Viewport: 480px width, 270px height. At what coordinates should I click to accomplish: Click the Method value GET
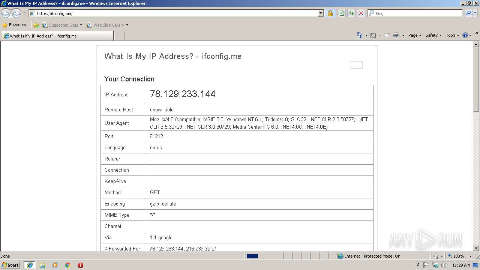click(155, 192)
